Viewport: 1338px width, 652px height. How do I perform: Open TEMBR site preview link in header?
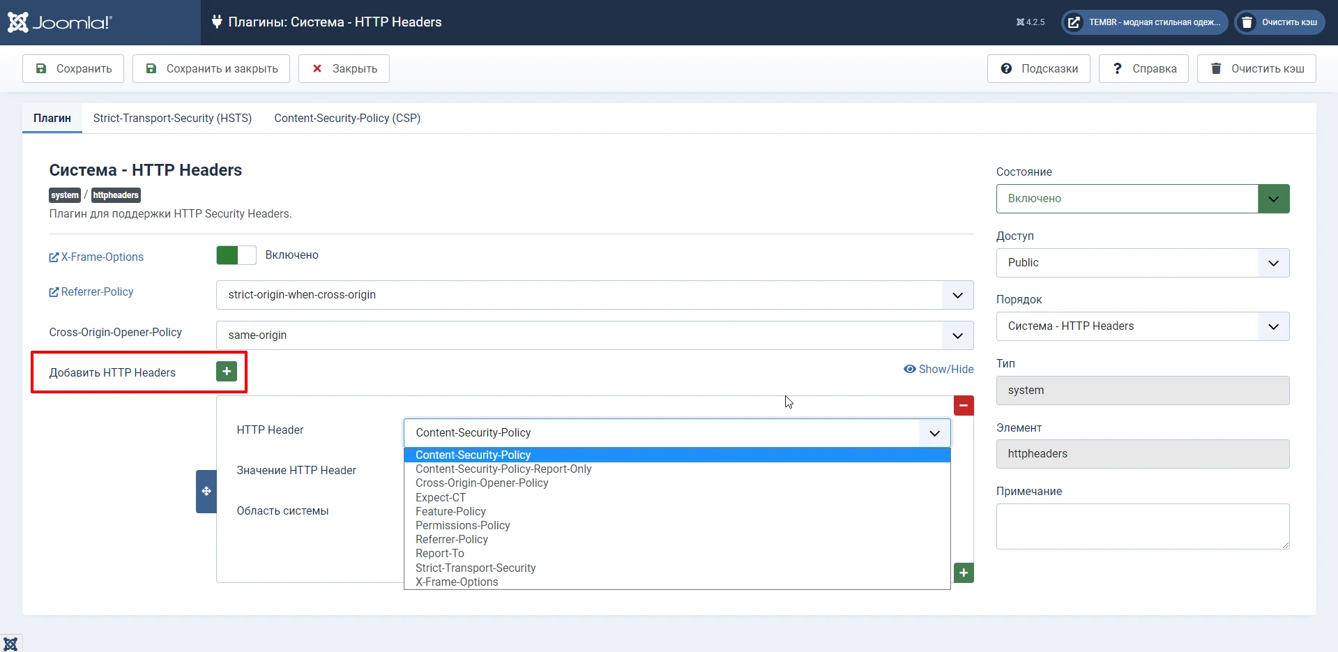pos(1145,22)
